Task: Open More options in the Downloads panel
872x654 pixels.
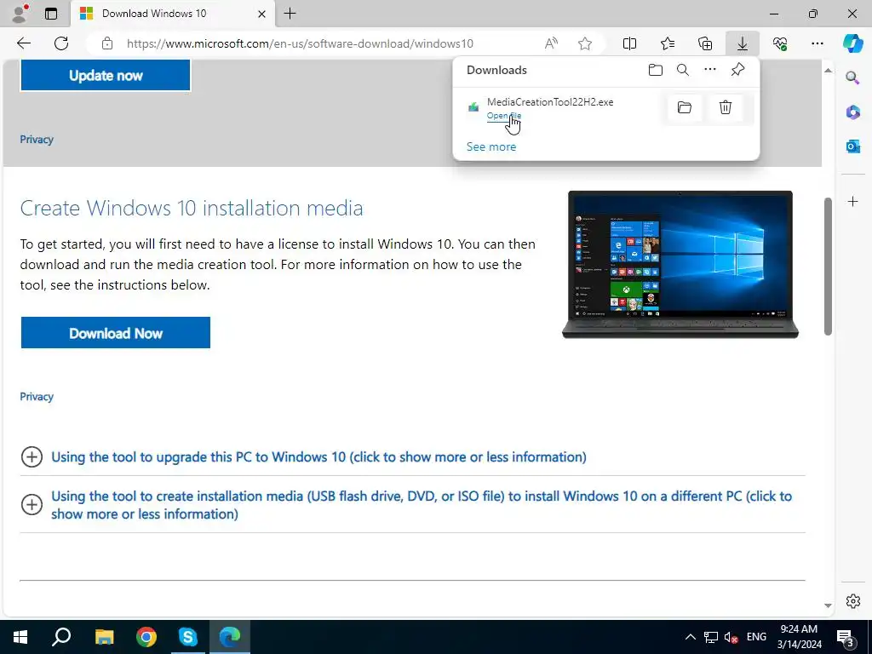Action: [710, 70]
